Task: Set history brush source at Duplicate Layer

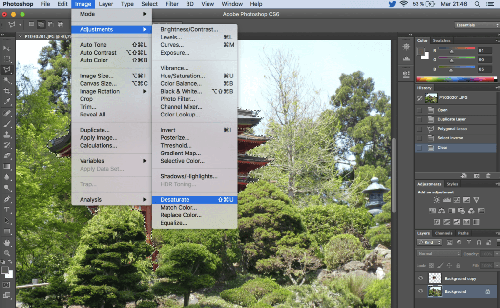Action: (x=419, y=119)
